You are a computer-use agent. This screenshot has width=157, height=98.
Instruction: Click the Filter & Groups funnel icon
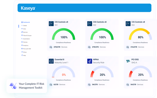point(22,35)
